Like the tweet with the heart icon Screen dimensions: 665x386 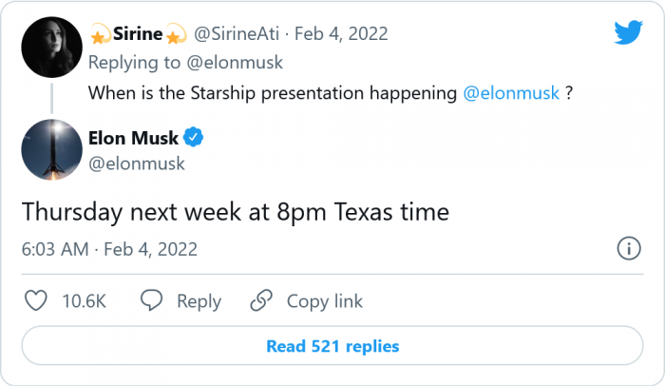(x=35, y=301)
